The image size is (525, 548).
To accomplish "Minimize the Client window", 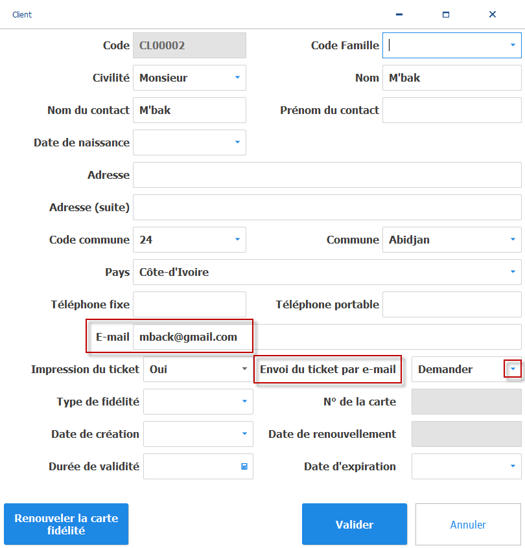I will [399, 14].
